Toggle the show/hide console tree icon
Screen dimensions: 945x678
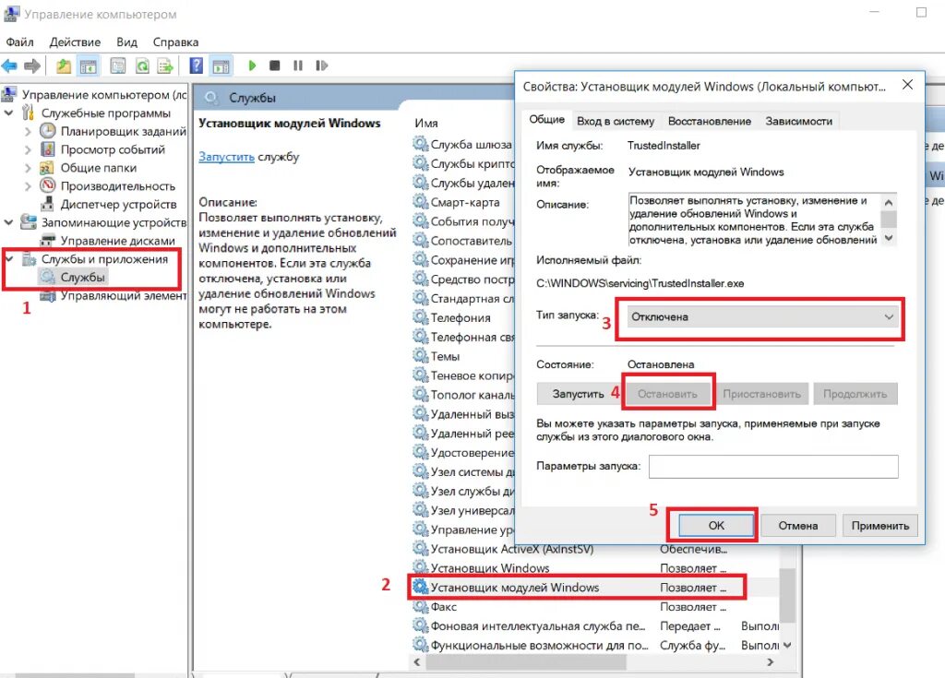click(x=89, y=65)
